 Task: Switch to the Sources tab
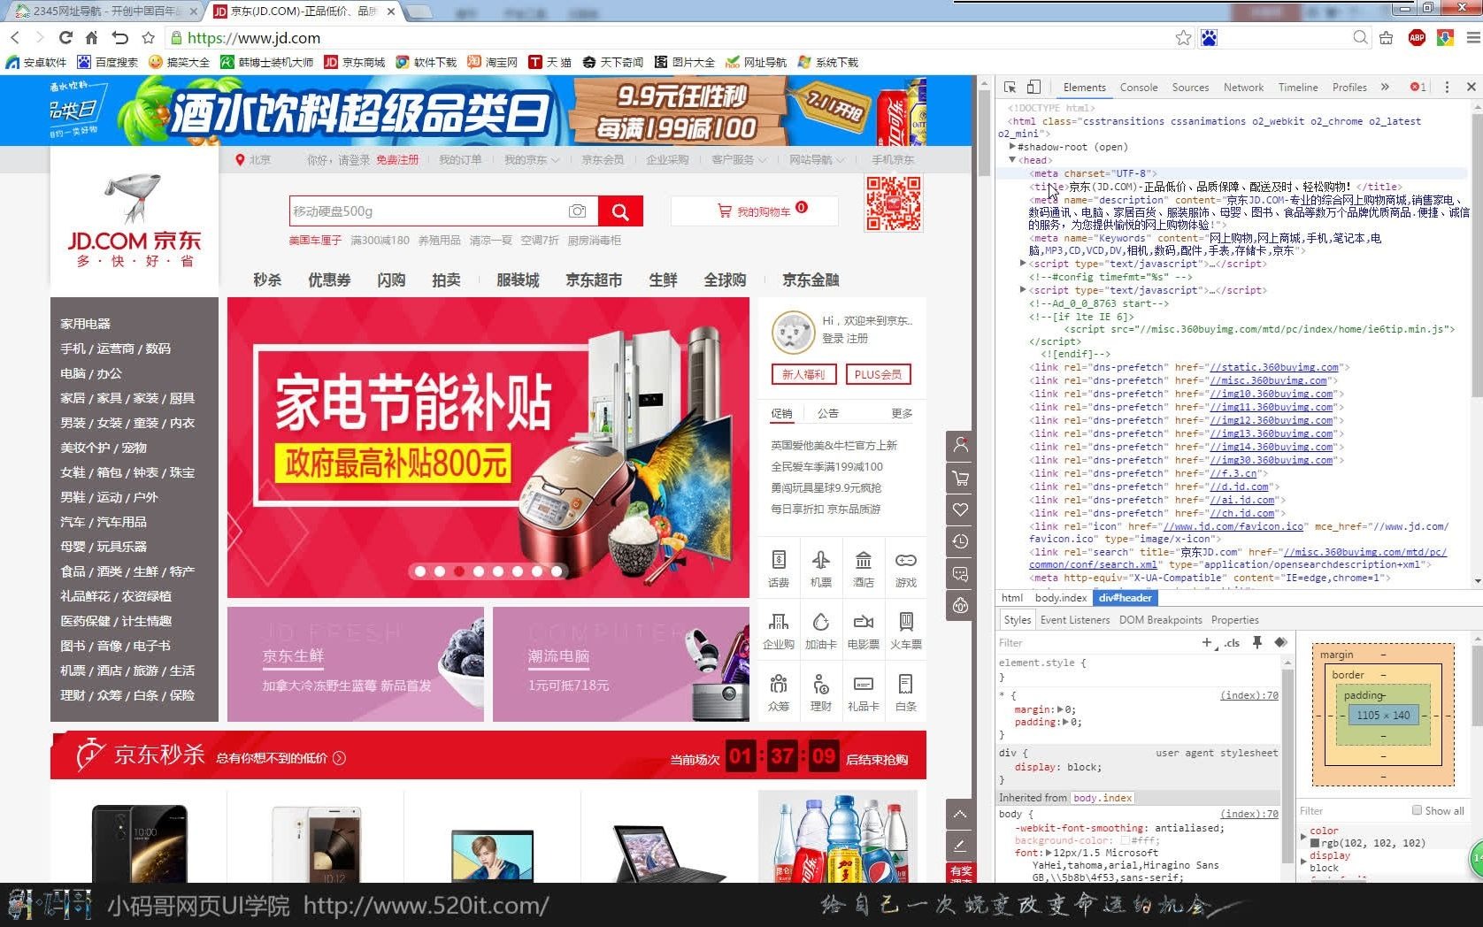1190,87
